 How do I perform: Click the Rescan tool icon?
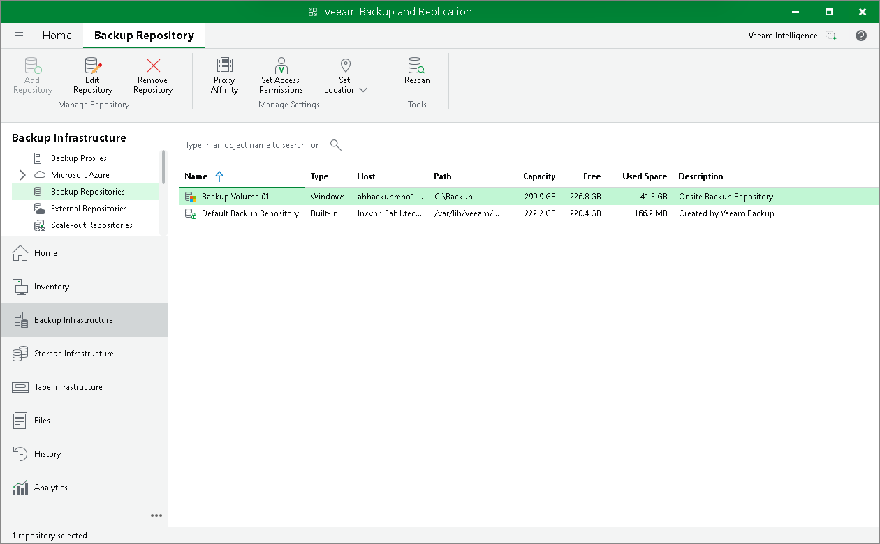[417, 66]
